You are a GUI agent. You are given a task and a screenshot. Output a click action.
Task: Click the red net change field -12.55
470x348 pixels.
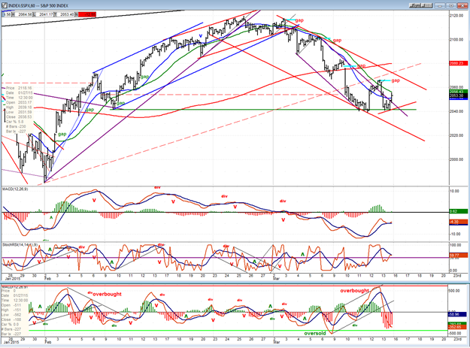point(87,14)
